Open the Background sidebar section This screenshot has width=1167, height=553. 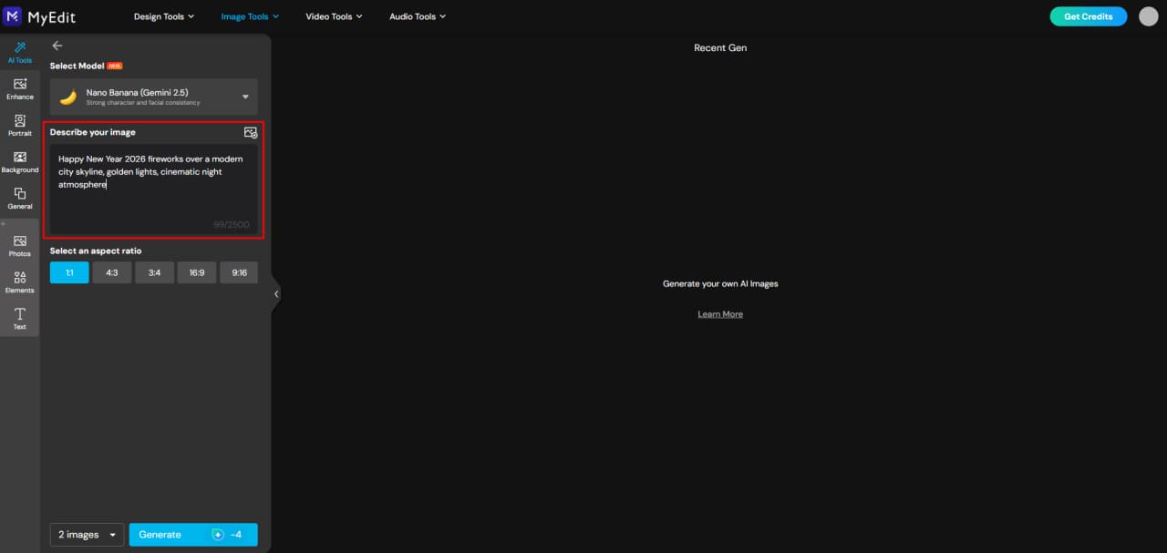[x=20, y=161]
